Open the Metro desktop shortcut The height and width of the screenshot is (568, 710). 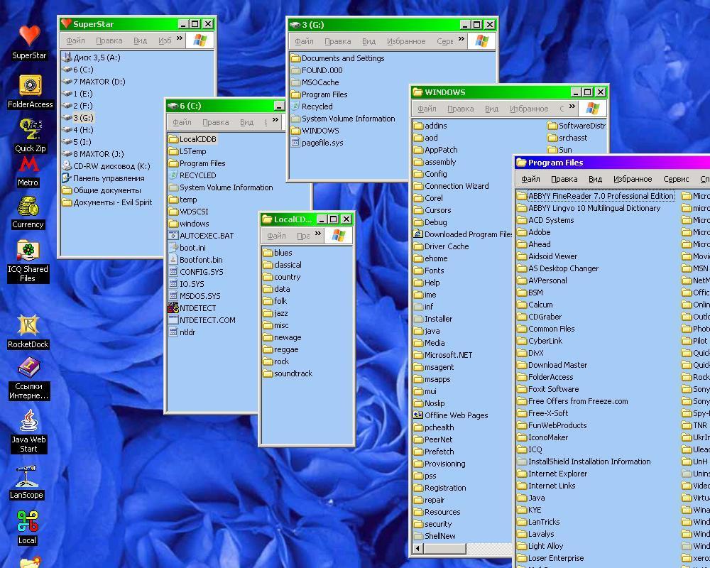click(28, 167)
